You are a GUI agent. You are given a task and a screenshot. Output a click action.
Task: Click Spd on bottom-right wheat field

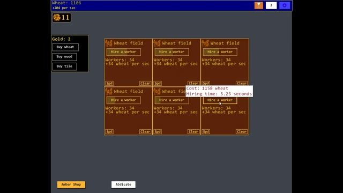206,131
